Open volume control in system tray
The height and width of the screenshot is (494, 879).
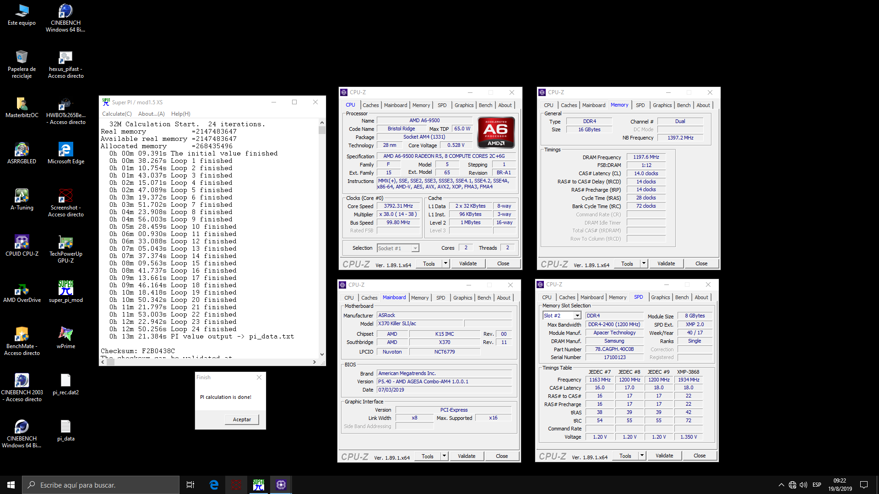click(x=803, y=485)
